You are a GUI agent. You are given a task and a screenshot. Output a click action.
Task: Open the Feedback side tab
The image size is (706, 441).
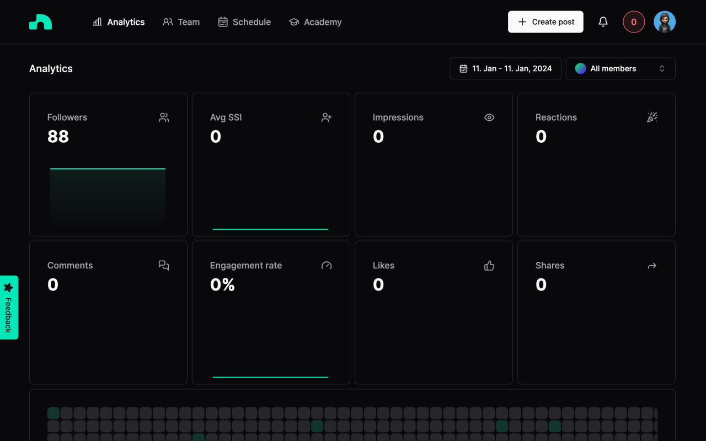[x=9, y=308]
